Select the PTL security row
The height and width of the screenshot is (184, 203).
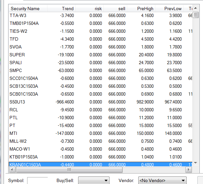(x=100, y=118)
